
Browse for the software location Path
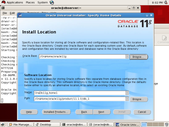(x=139, y=99)
